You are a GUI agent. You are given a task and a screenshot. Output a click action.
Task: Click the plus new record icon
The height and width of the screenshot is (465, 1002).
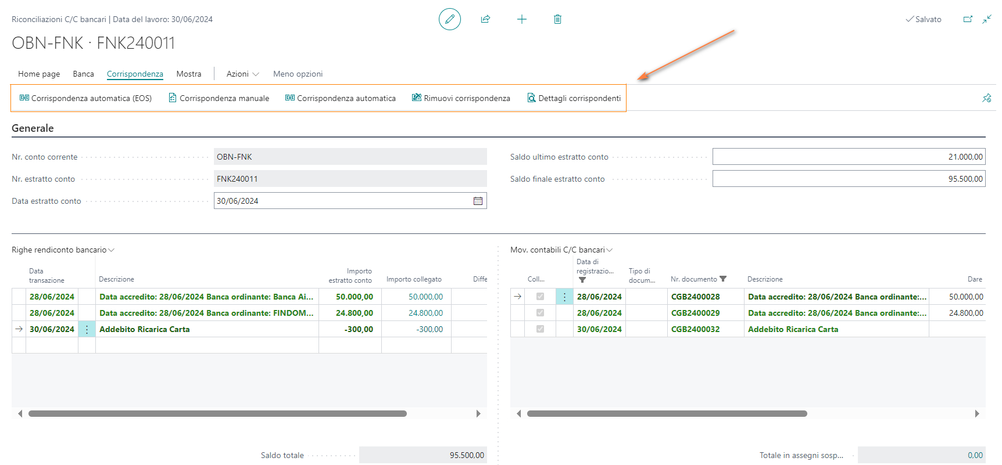pos(522,19)
